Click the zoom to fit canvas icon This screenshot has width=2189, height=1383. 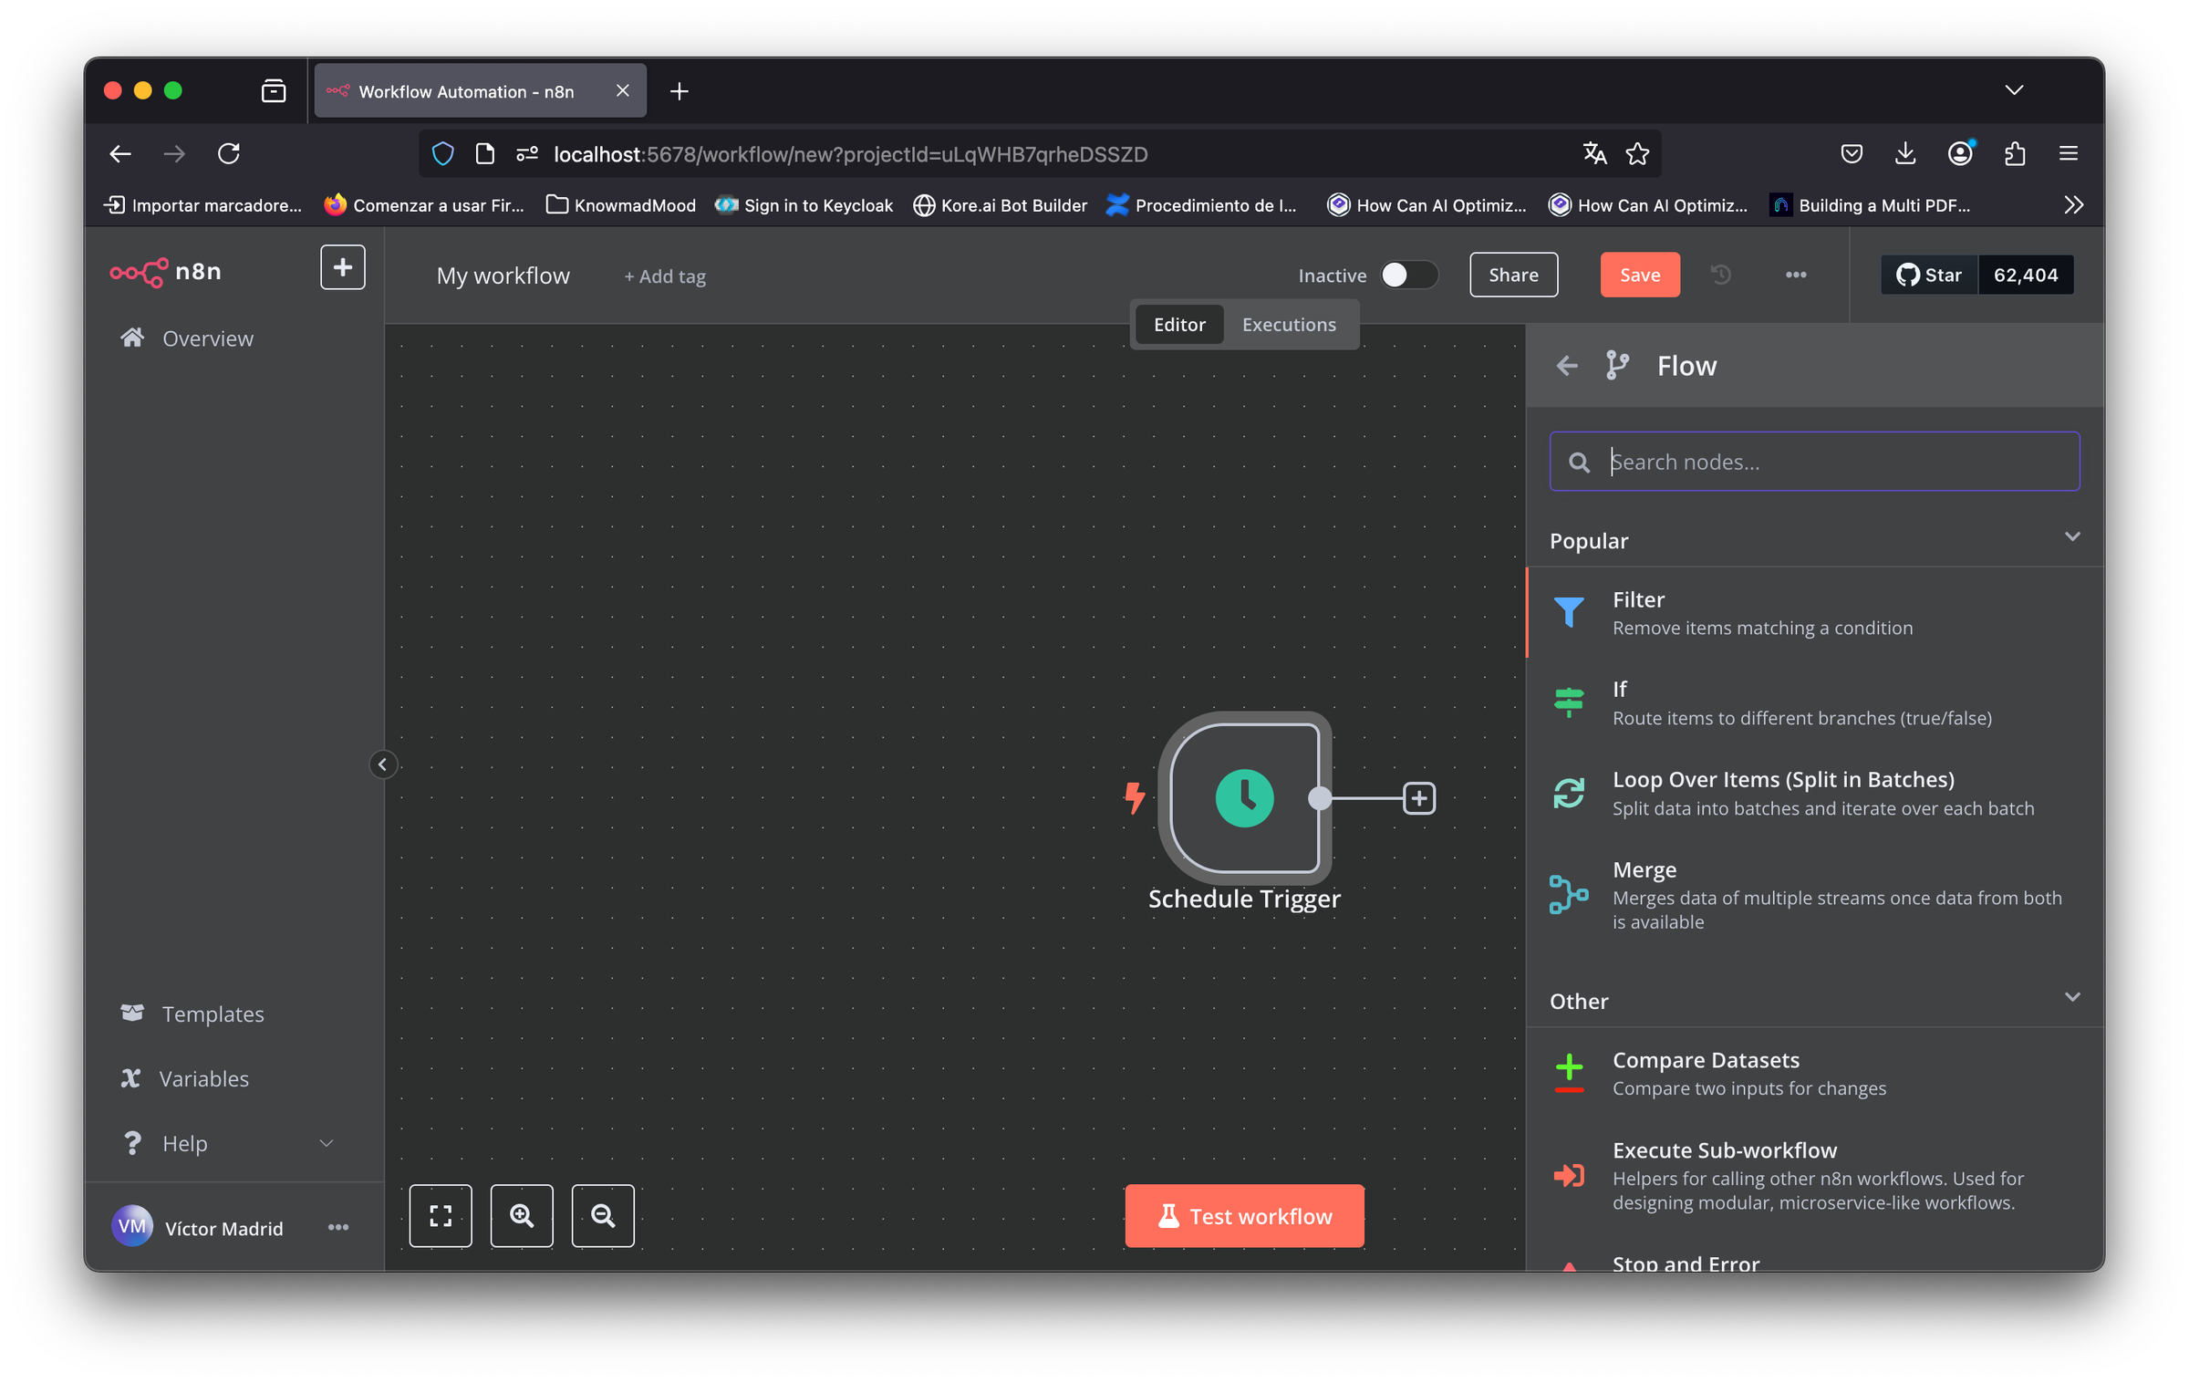(x=441, y=1215)
